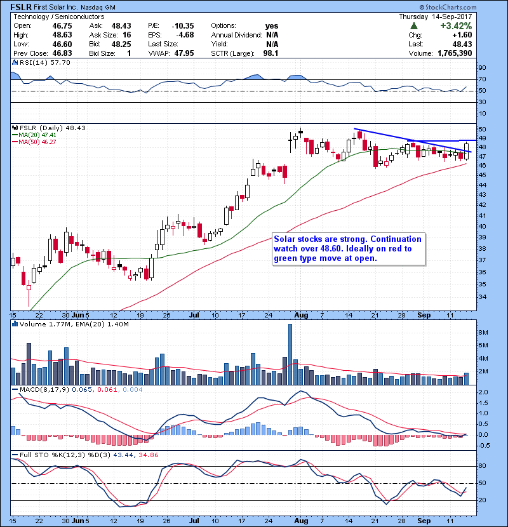Screen dimensions: 508x527
Task: Click the green up-triangle next to +3.42%
Action: point(414,26)
